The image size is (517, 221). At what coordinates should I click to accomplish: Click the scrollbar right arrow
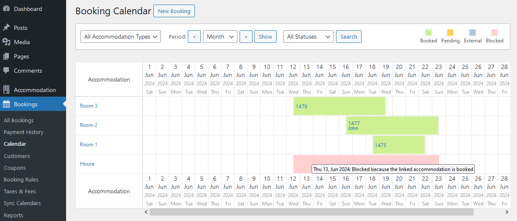(507, 212)
